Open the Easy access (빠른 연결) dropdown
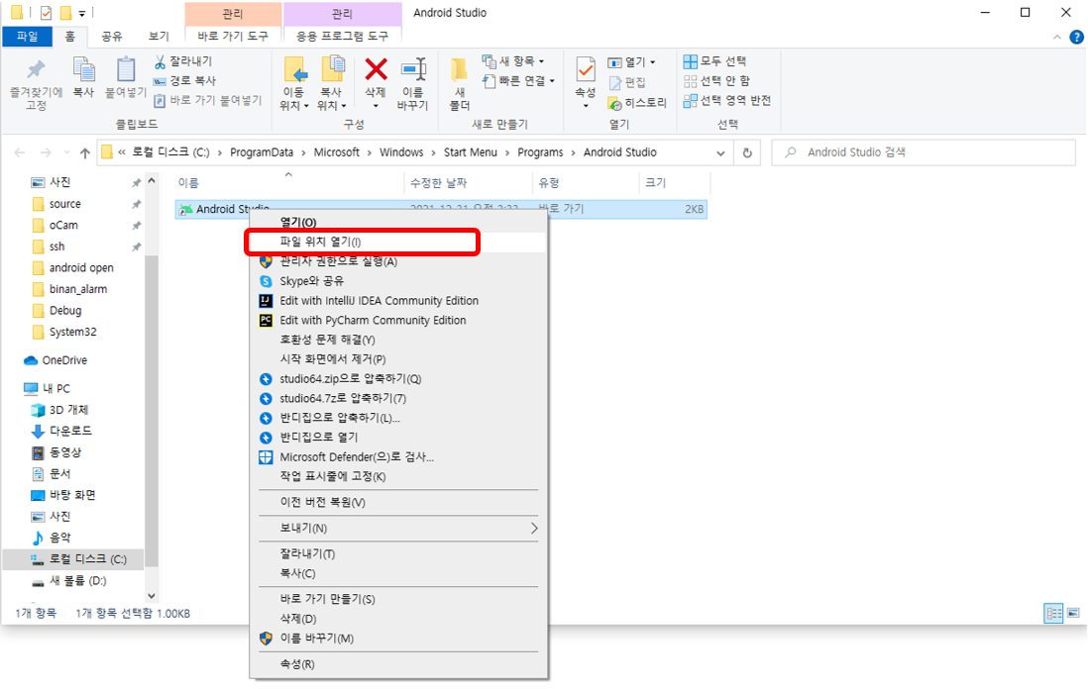This screenshot has height=689, width=1088. tap(519, 81)
